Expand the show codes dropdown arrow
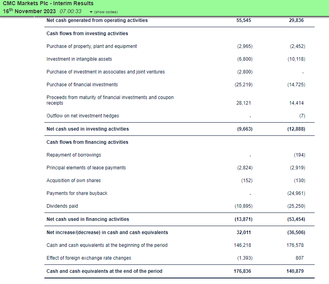The image size is (329, 284). click(91, 12)
